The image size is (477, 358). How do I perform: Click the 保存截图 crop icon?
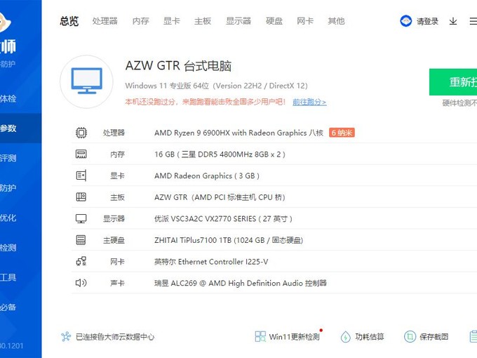[410, 336]
